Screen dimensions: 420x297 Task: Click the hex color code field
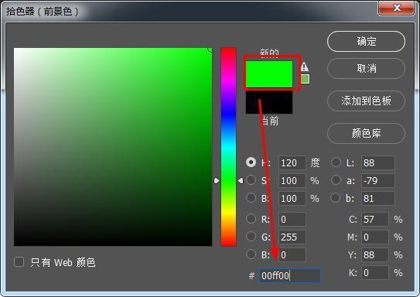pyautogui.click(x=290, y=275)
